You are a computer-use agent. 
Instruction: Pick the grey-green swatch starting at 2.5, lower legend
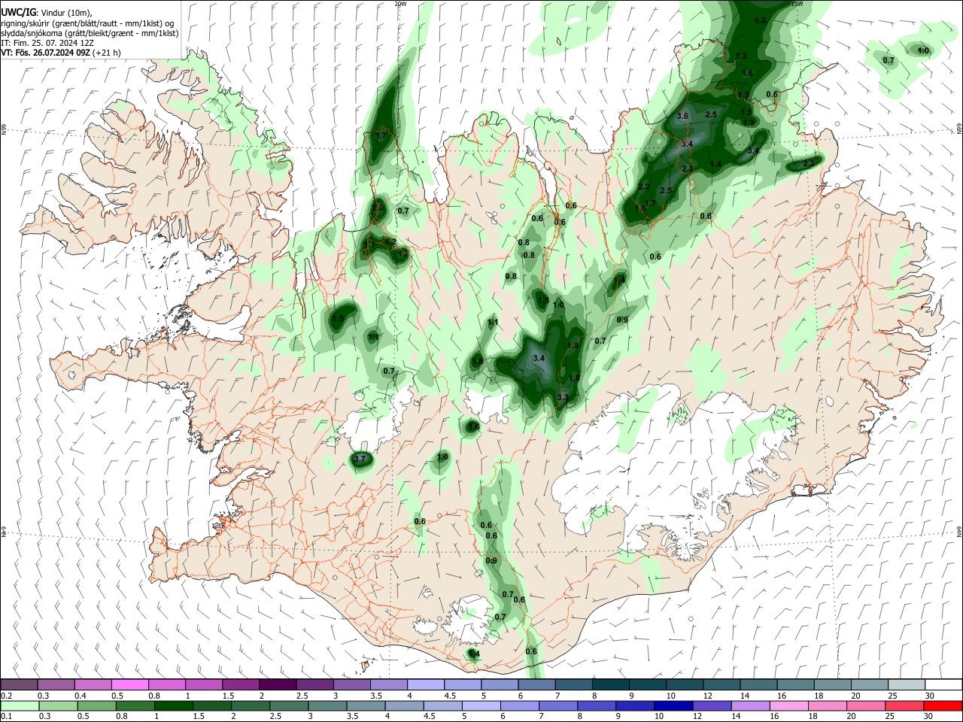point(288,705)
